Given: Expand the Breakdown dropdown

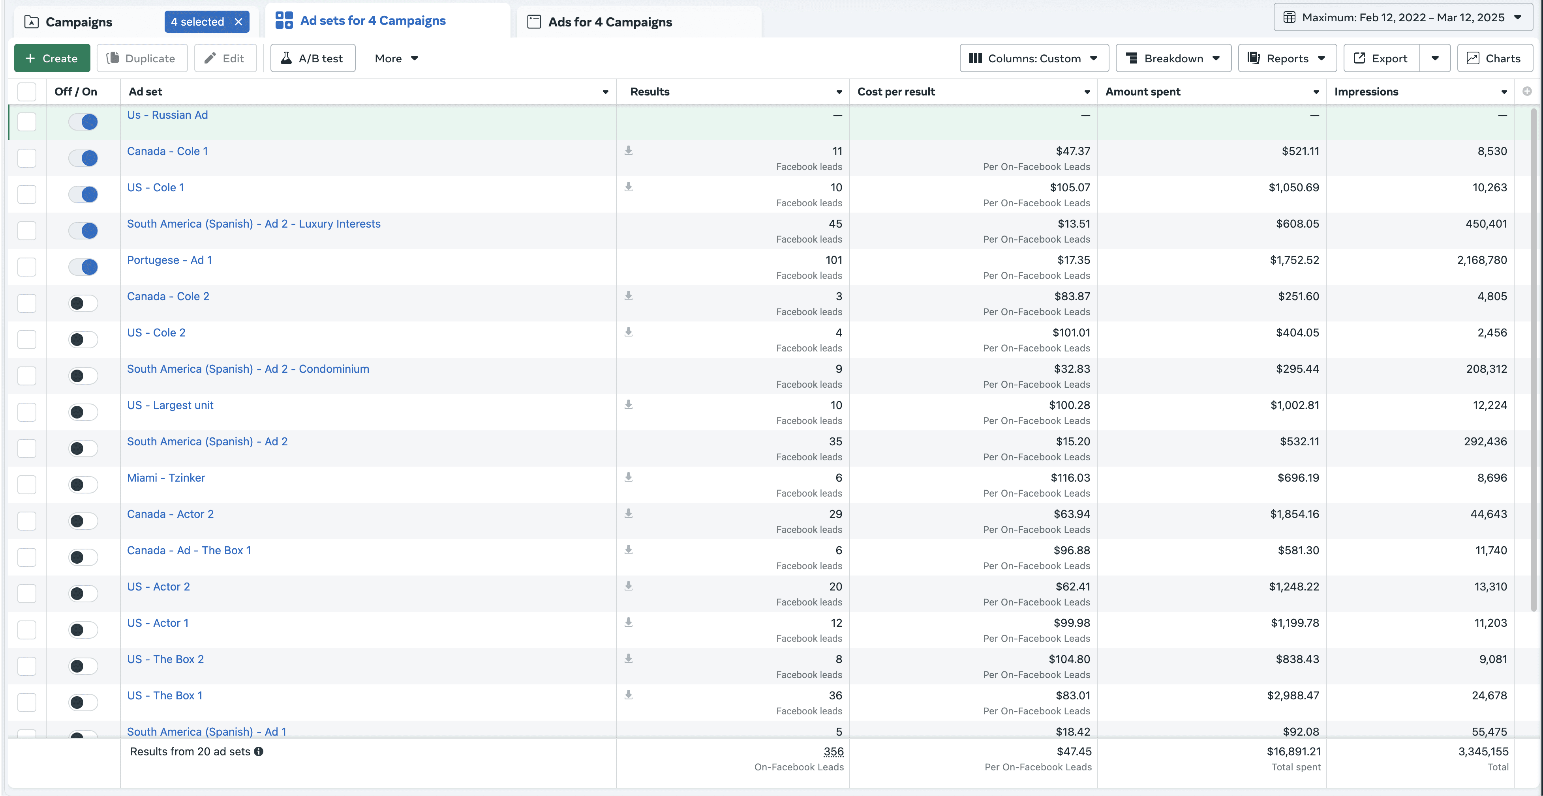Looking at the screenshot, I should (x=1173, y=58).
